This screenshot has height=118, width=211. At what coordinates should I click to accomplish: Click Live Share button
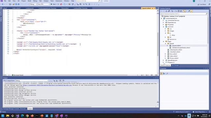coord(202,4)
